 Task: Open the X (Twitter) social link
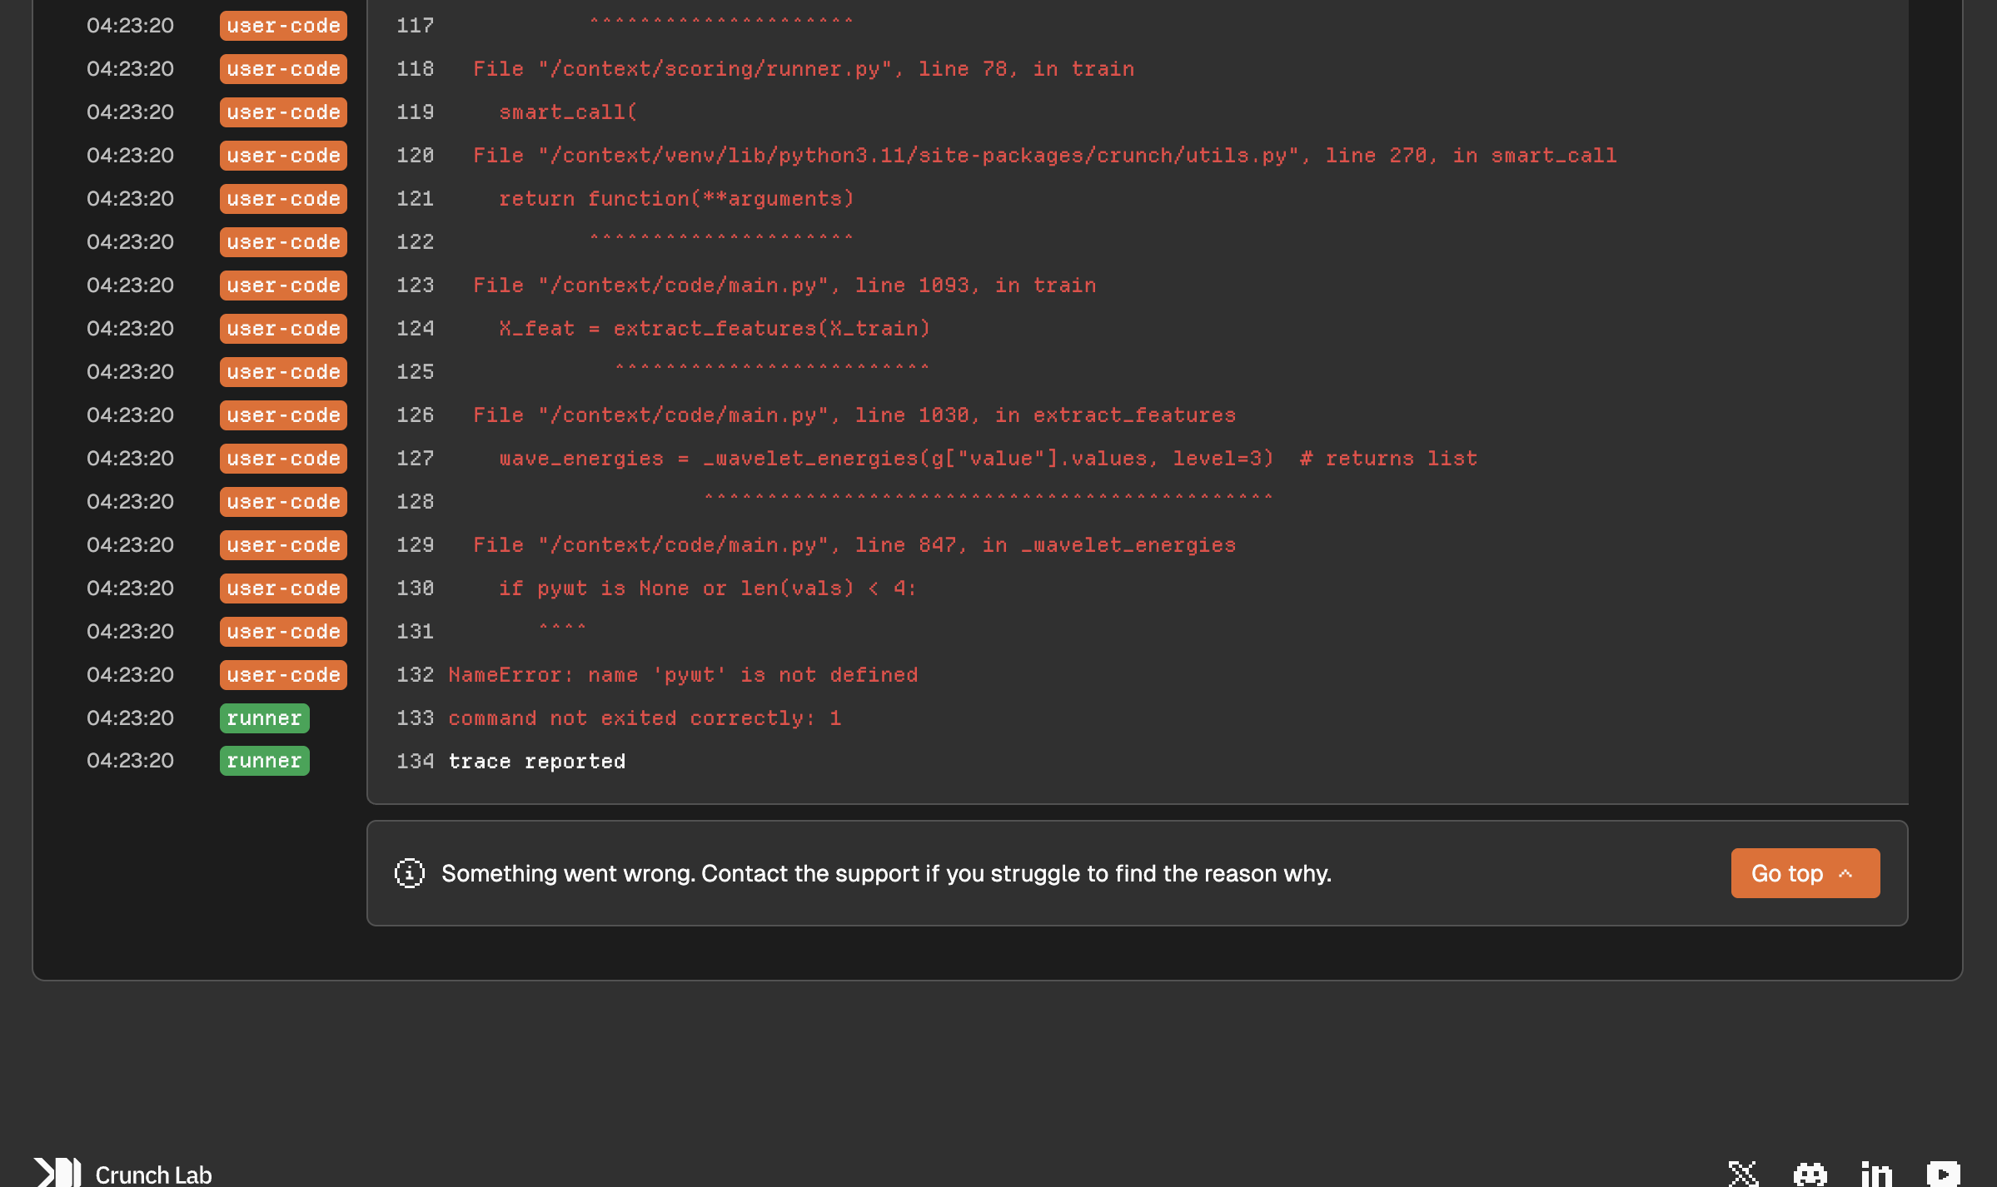[x=1743, y=1174]
